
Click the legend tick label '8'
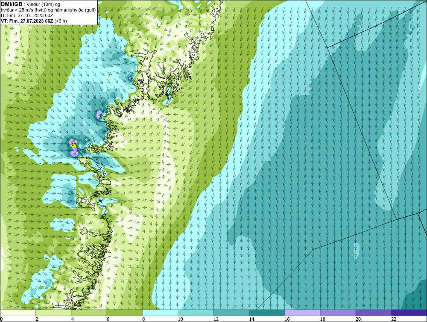(143, 319)
